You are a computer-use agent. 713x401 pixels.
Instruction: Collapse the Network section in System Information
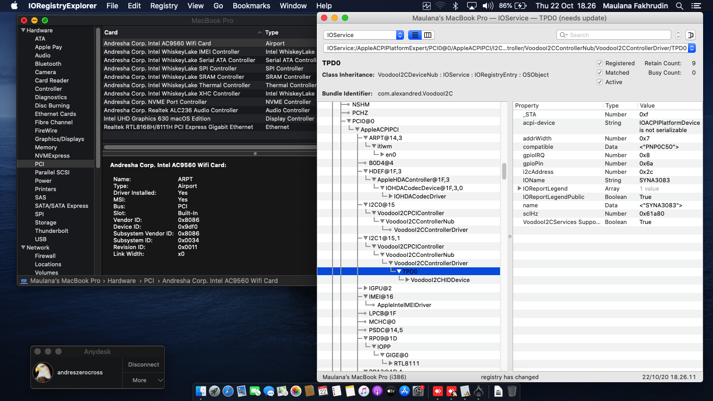click(23, 247)
